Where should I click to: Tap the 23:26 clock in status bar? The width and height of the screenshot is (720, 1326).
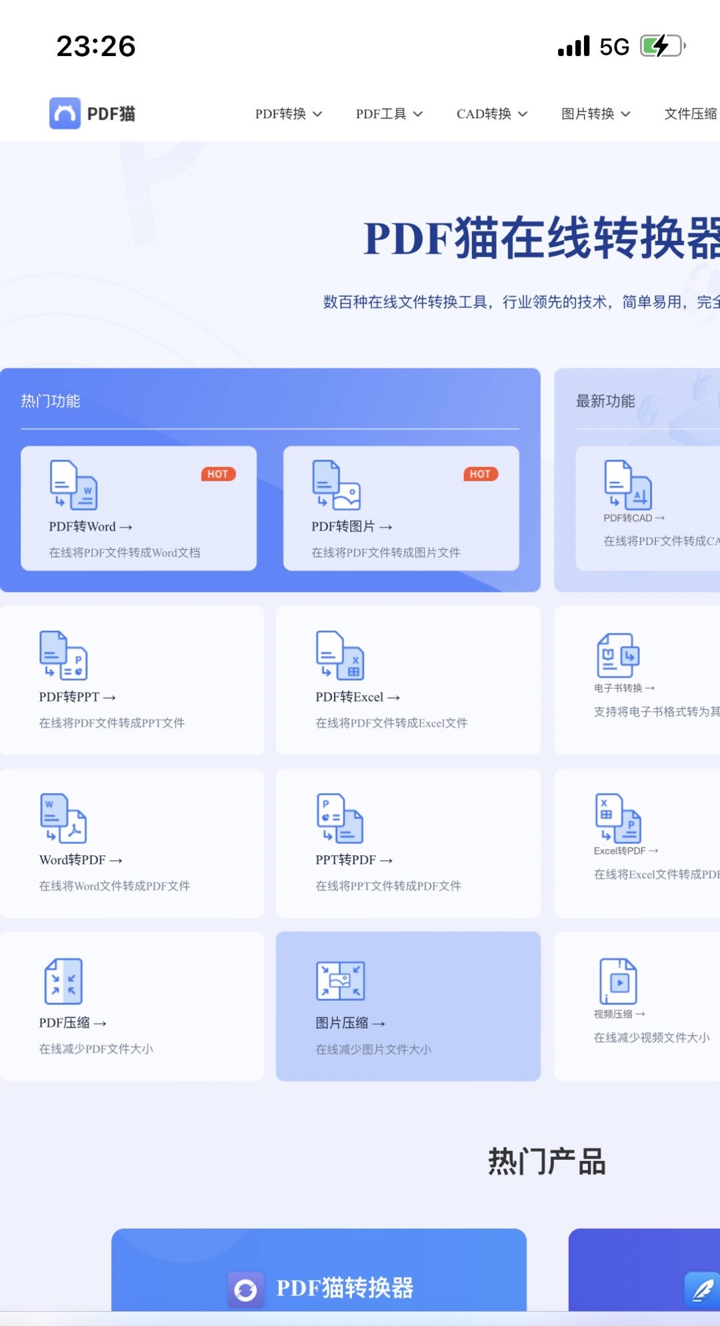point(96,46)
